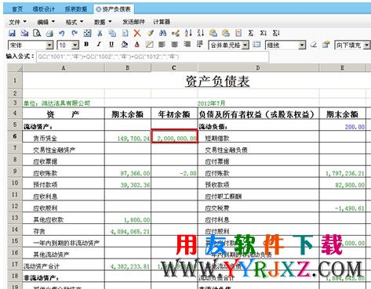Switch to the 模板设计 tab
The image size is (371, 289).
point(44,9)
